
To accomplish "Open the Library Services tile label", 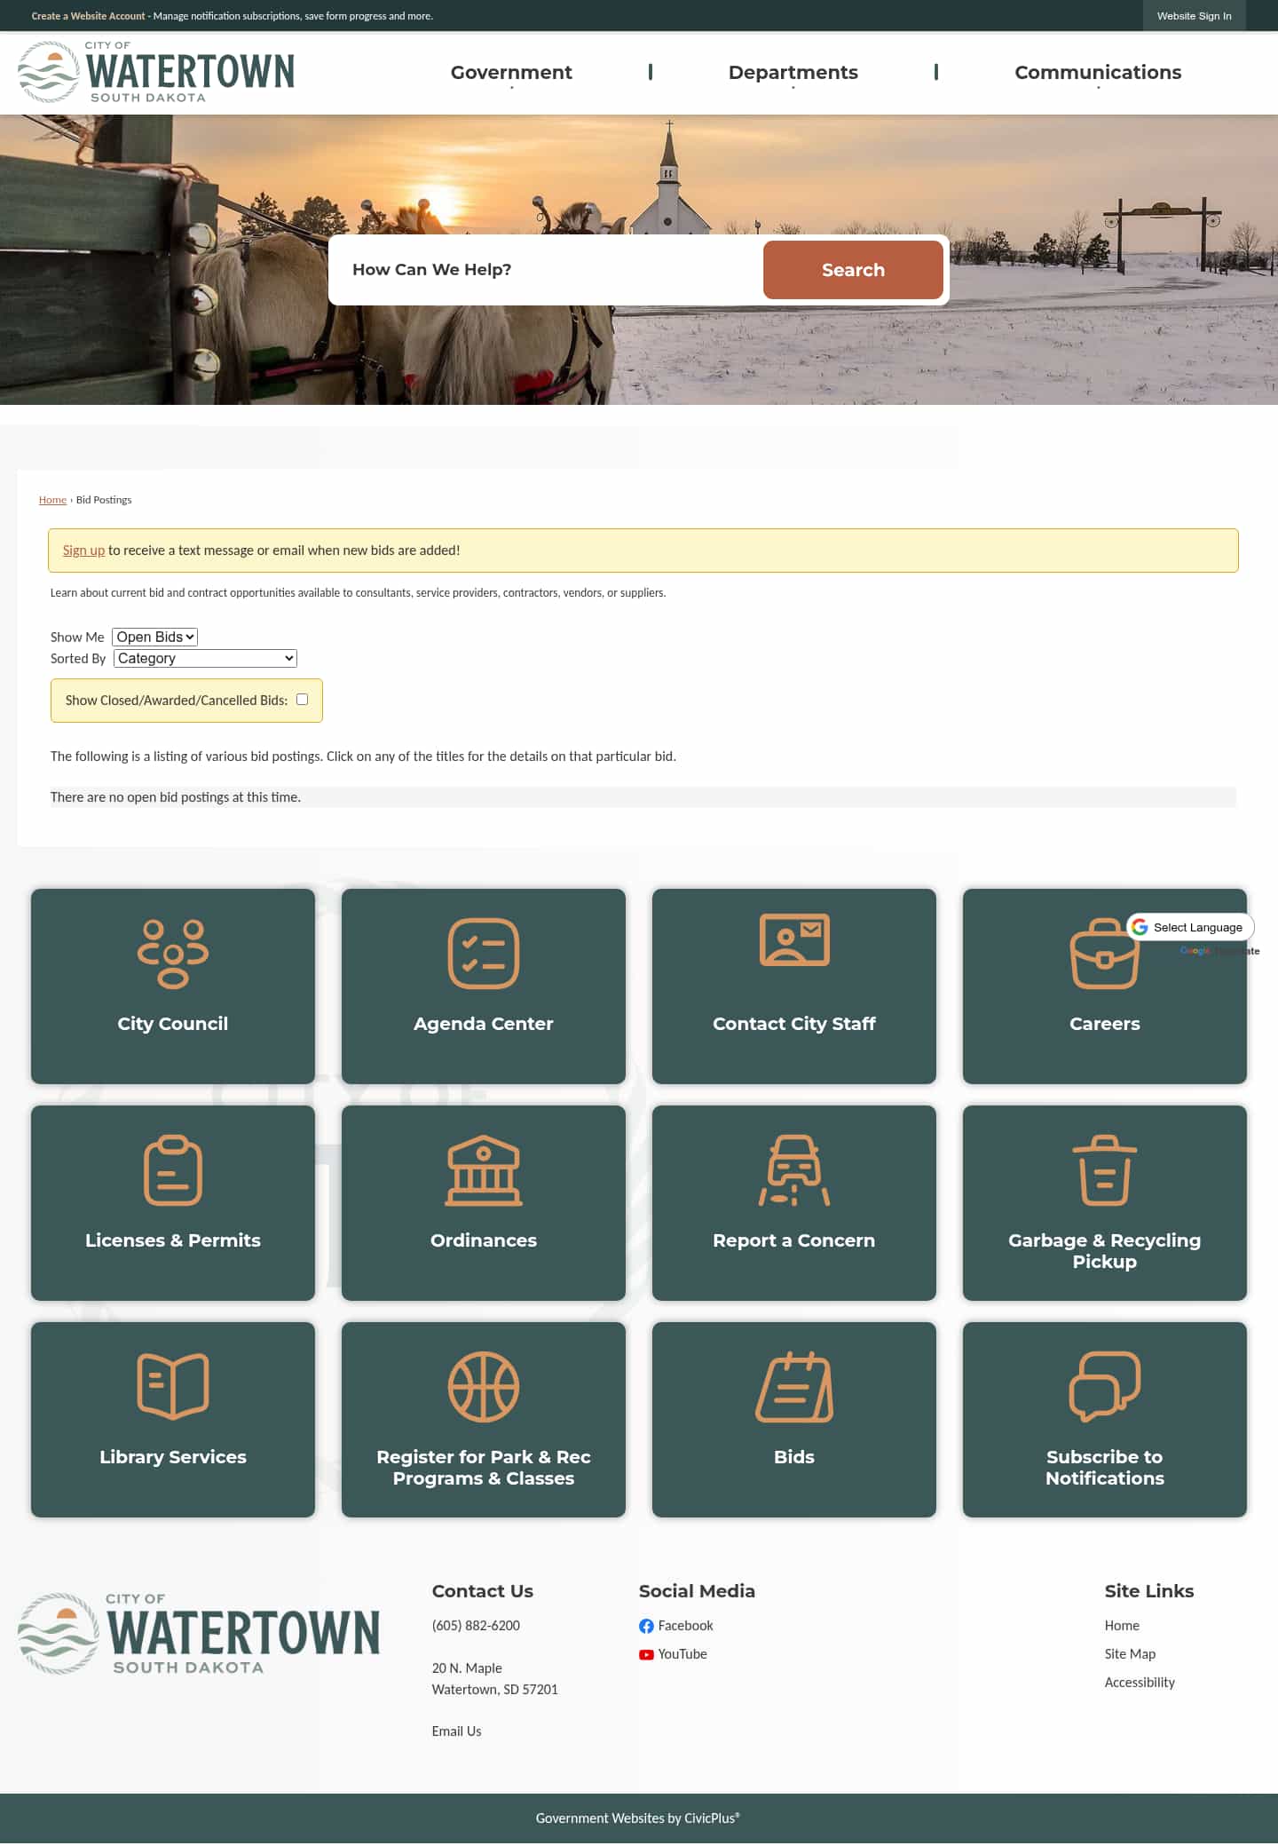I will click(x=173, y=1457).
